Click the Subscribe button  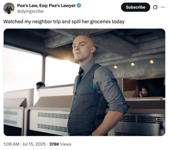click(135, 7)
